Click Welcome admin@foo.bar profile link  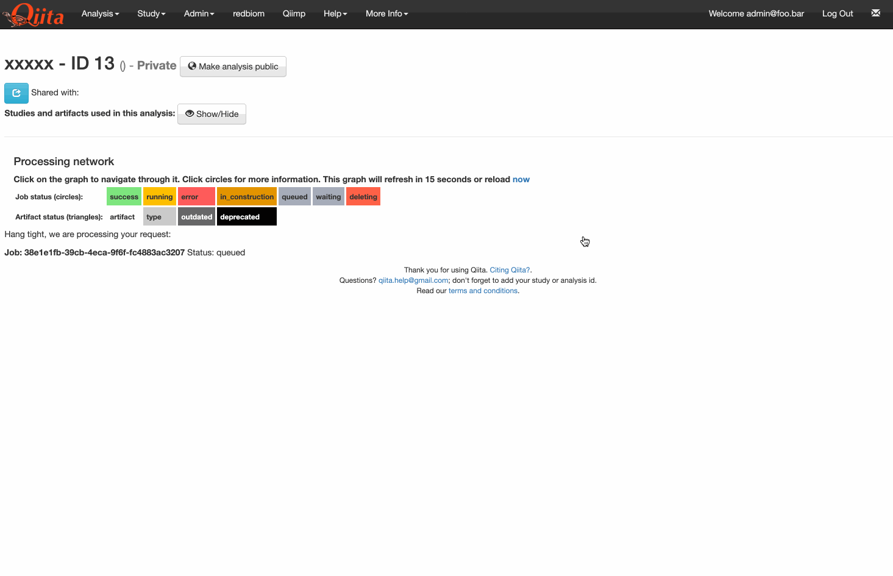click(756, 13)
